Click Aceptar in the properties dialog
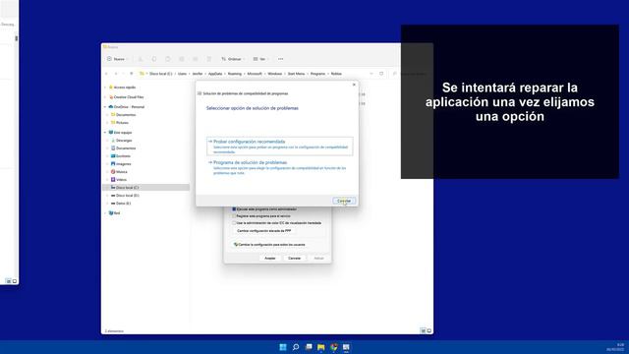 pyautogui.click(x=270, y=258)
